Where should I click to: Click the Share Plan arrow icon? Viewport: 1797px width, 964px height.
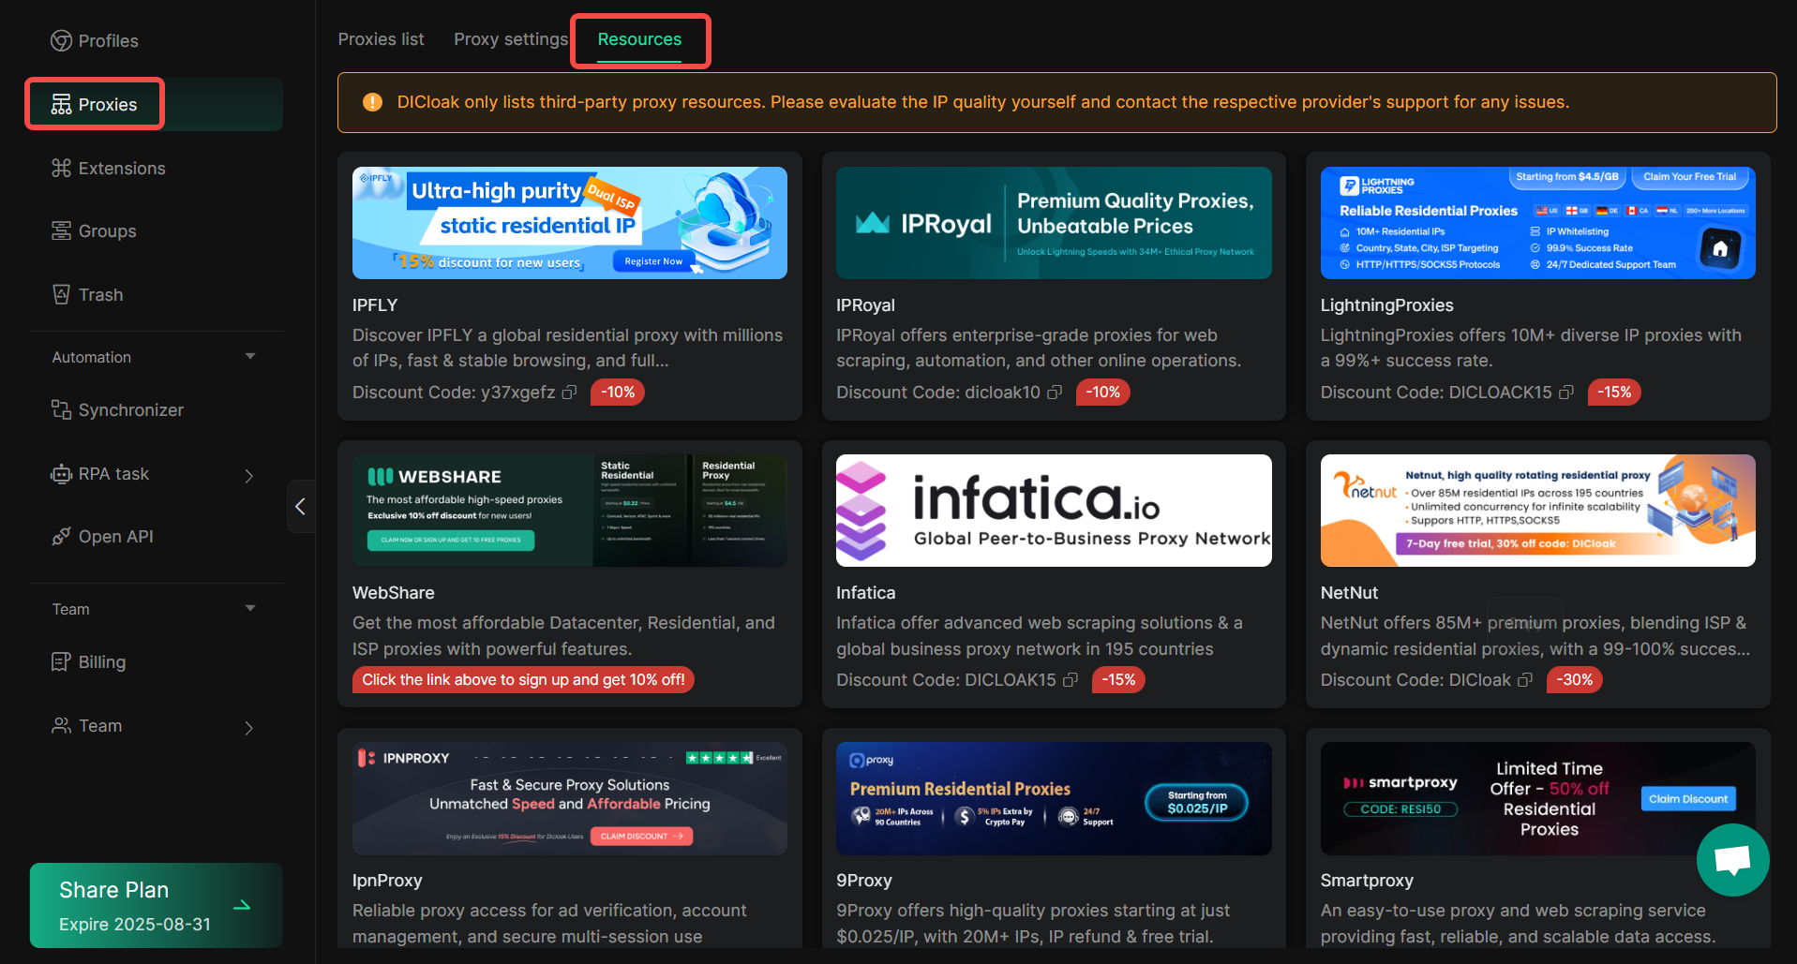point(242,906)
